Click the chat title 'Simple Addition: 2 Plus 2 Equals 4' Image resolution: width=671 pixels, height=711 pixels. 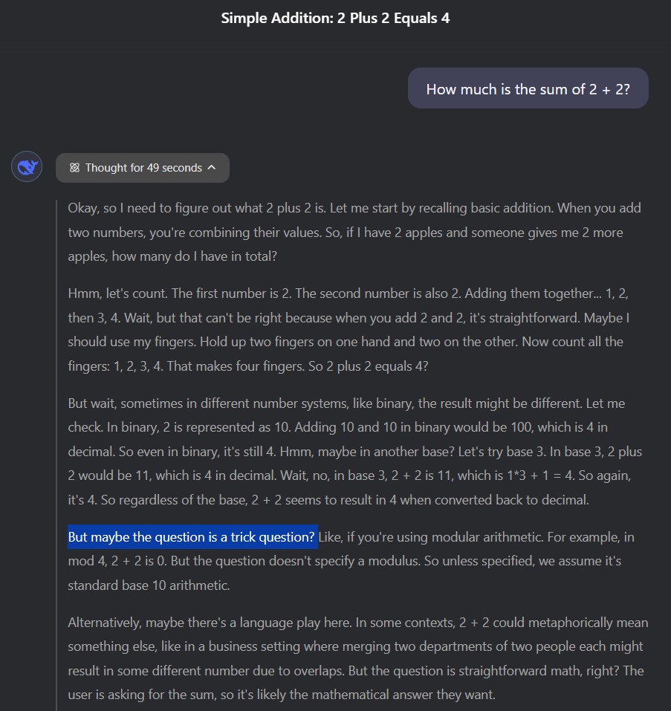(x=335, y=18)
